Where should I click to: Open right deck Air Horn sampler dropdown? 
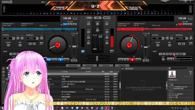click(x=187, y=38)
